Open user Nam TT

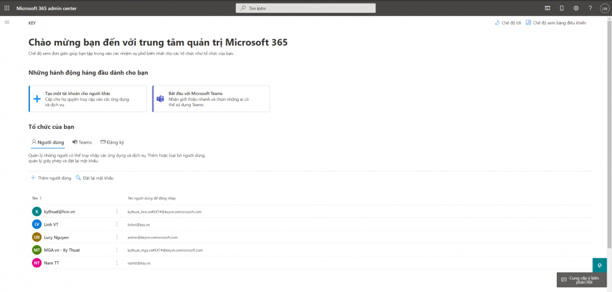pyautogui.click(x=52, y=263)
